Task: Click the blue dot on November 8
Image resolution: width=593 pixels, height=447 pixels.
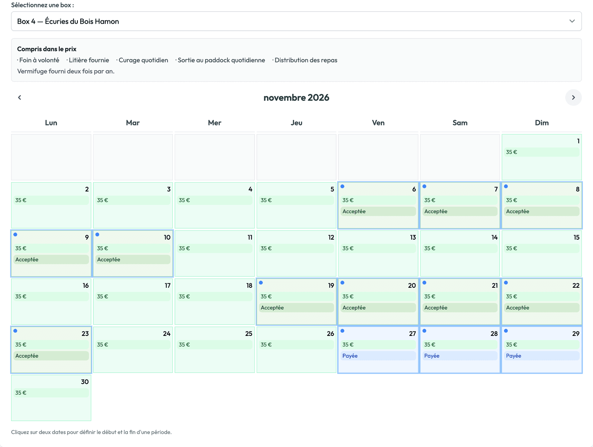Action: tap(506, 186)
